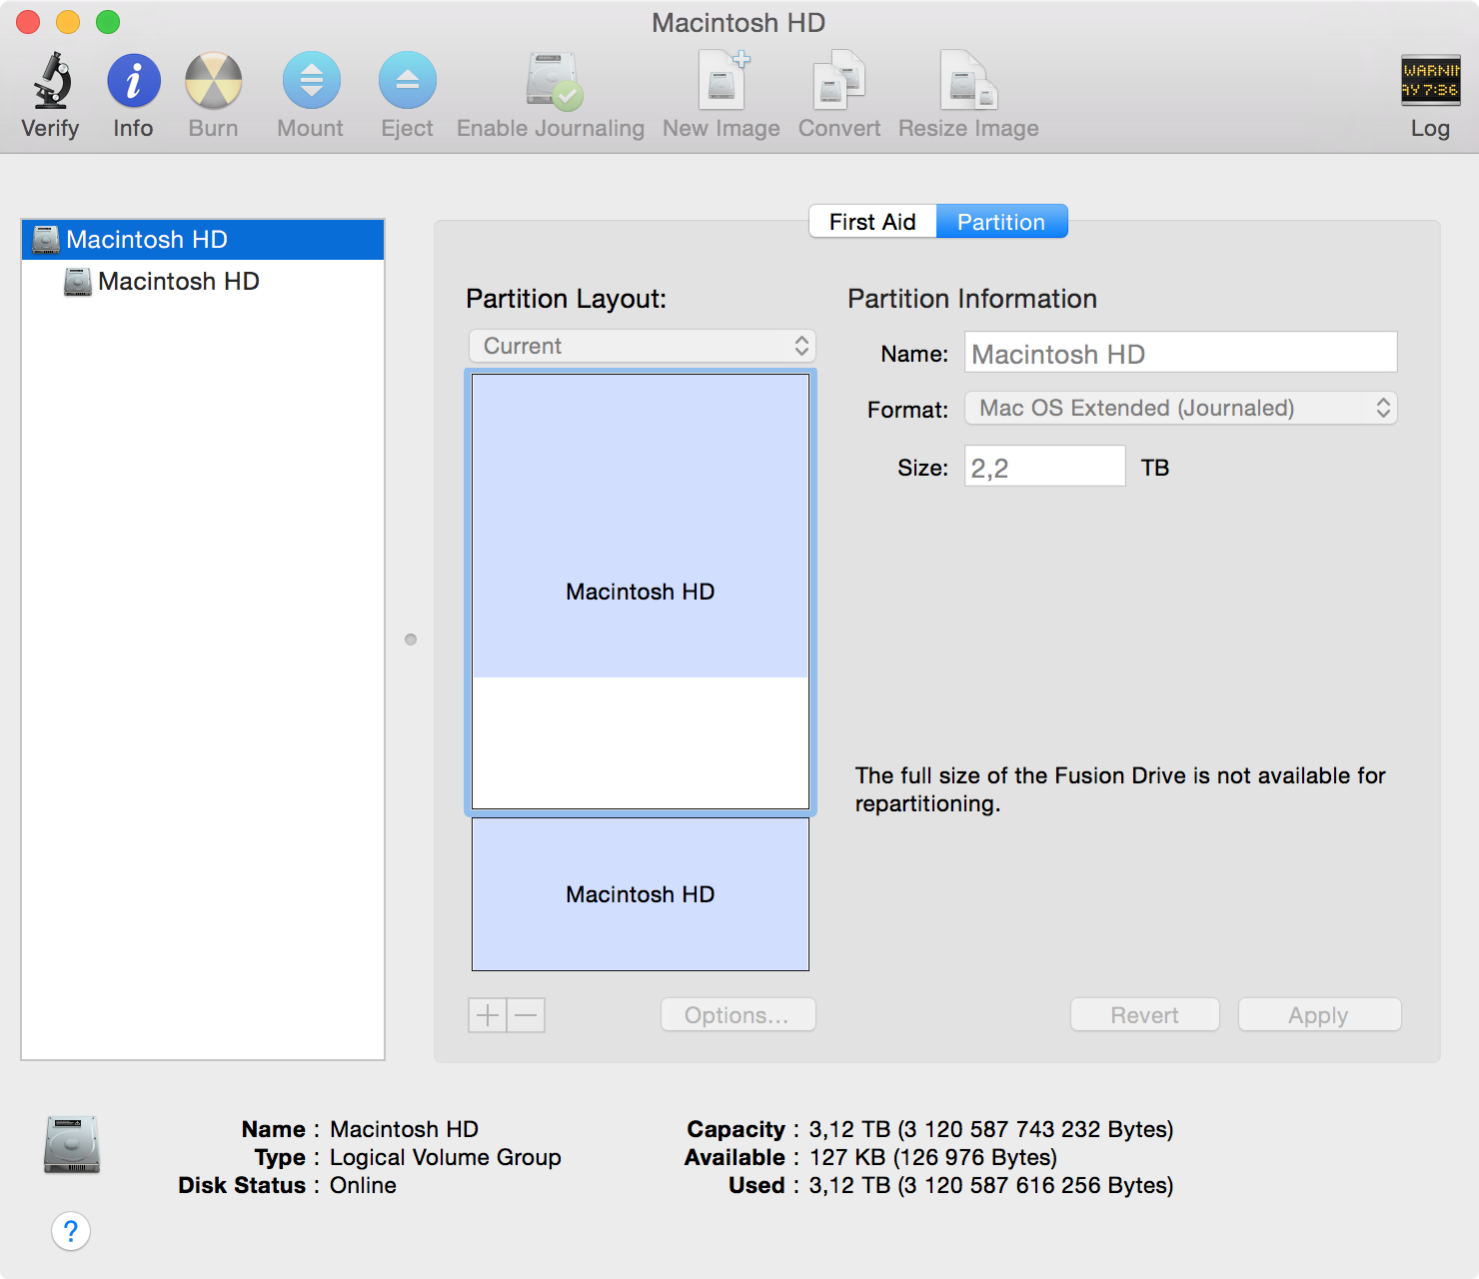Click the partition Name text field

point(1180,353)
